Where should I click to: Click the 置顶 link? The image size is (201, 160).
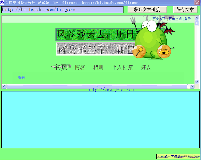pos(22,78)
